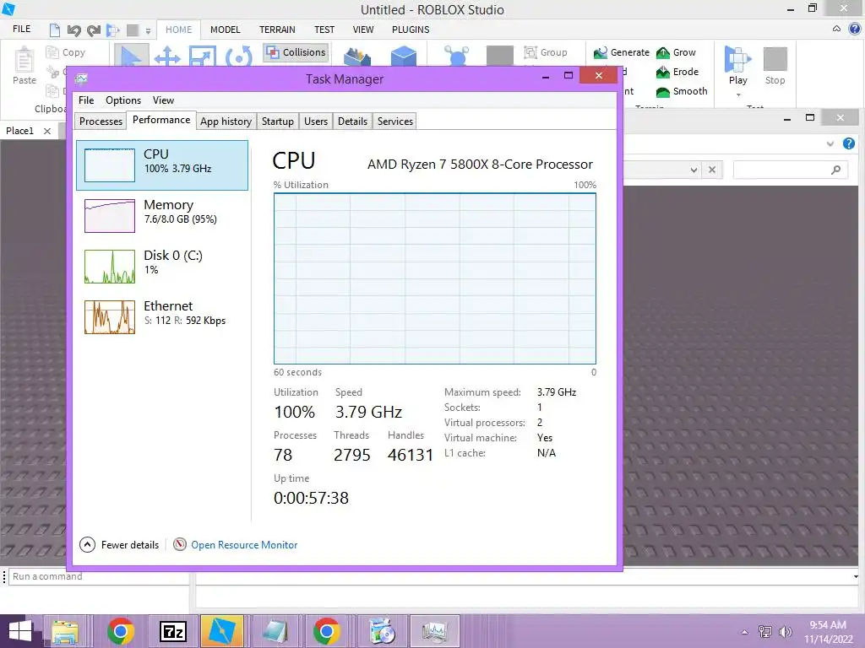
Task: Open Task Manager's View menu
Action: click(163, 100)
